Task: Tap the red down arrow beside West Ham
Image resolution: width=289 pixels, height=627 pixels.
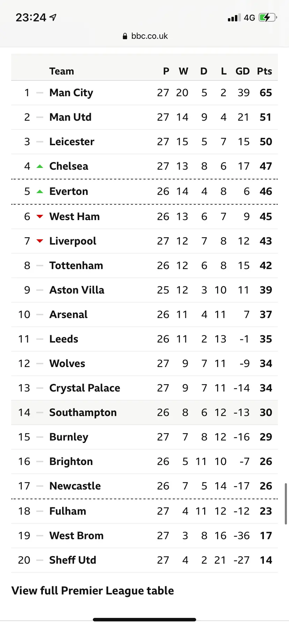Action: [x=40, y=217]
